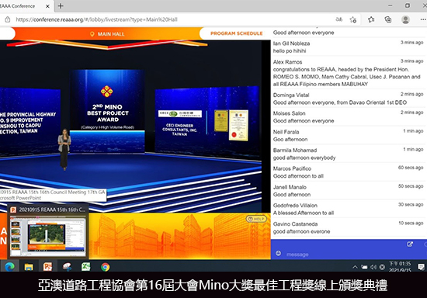The image size is (427, 298).
Task: Add this page to favorites star icon
Action: [353, 19]
